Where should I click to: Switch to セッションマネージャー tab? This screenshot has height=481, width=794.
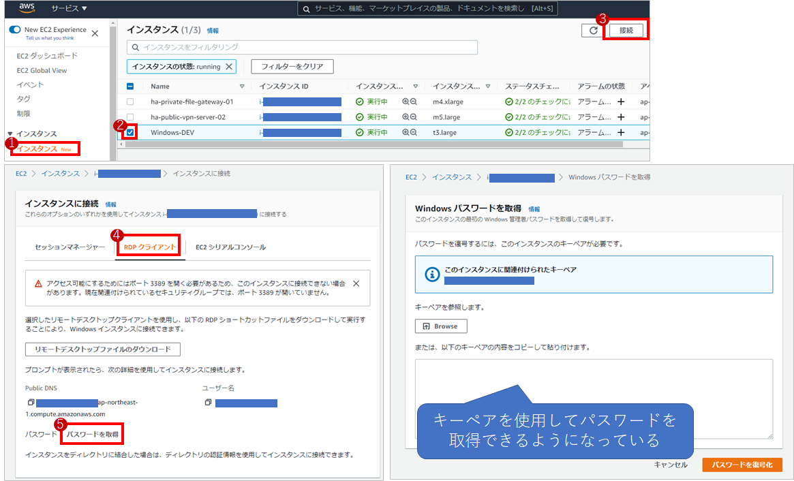(x=70, y=247)
